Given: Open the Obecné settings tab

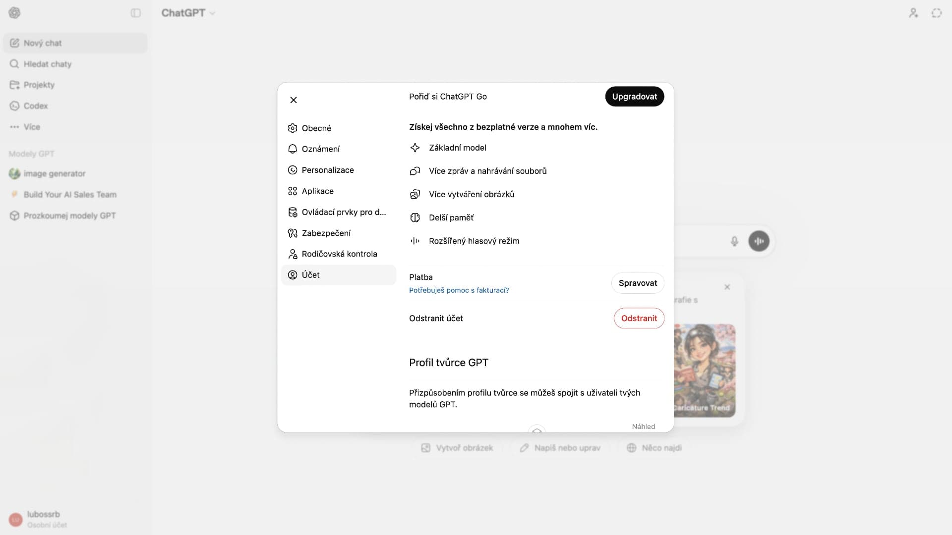Looking at the screenshot, I should point(316,128).
